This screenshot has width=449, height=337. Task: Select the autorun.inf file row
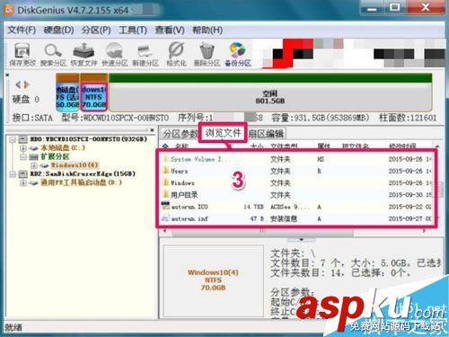pos(296,218)
